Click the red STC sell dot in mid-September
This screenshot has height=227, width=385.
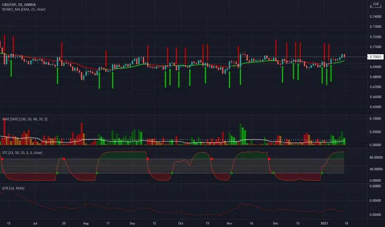click(x=147, y=159)
